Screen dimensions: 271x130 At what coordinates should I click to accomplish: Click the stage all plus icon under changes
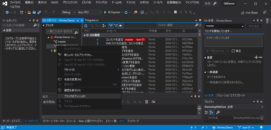[x=256, y=57]
